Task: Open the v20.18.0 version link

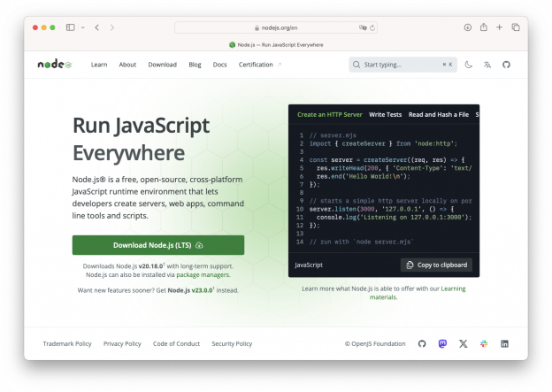Action: 150,266
